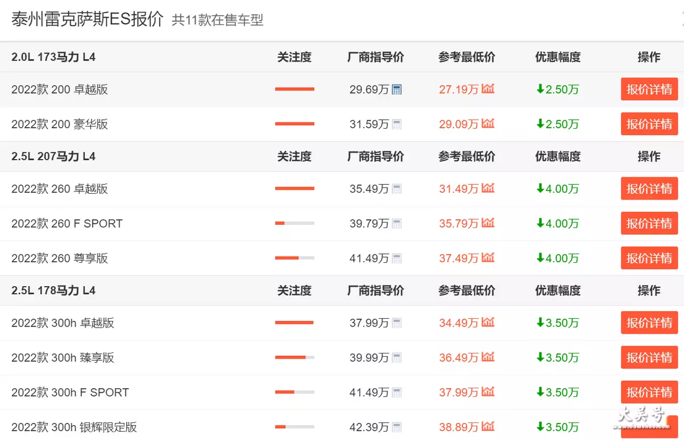Click the calculator icon for 260 尊享版

coord(397,258)
